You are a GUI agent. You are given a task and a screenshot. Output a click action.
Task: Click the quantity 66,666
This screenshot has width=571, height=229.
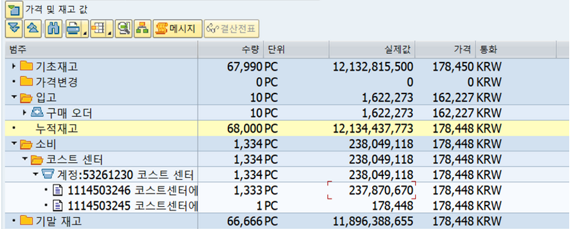[x=244, y=221]
